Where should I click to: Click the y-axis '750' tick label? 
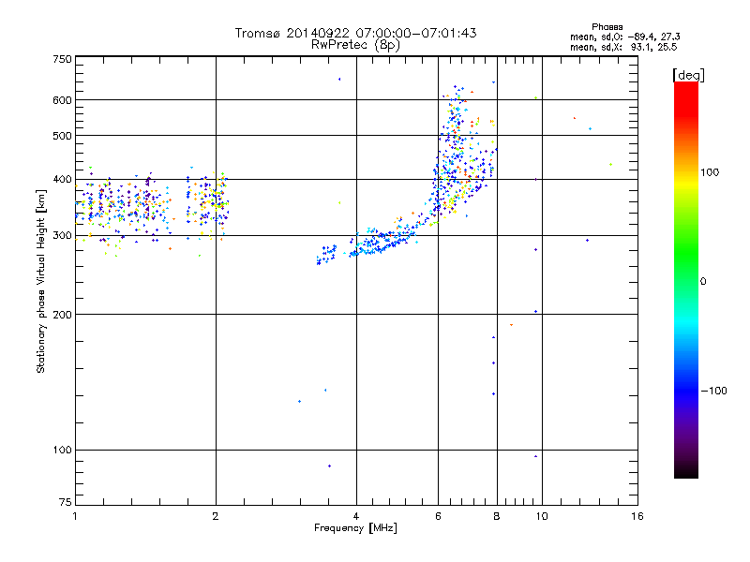coord(62,59)
